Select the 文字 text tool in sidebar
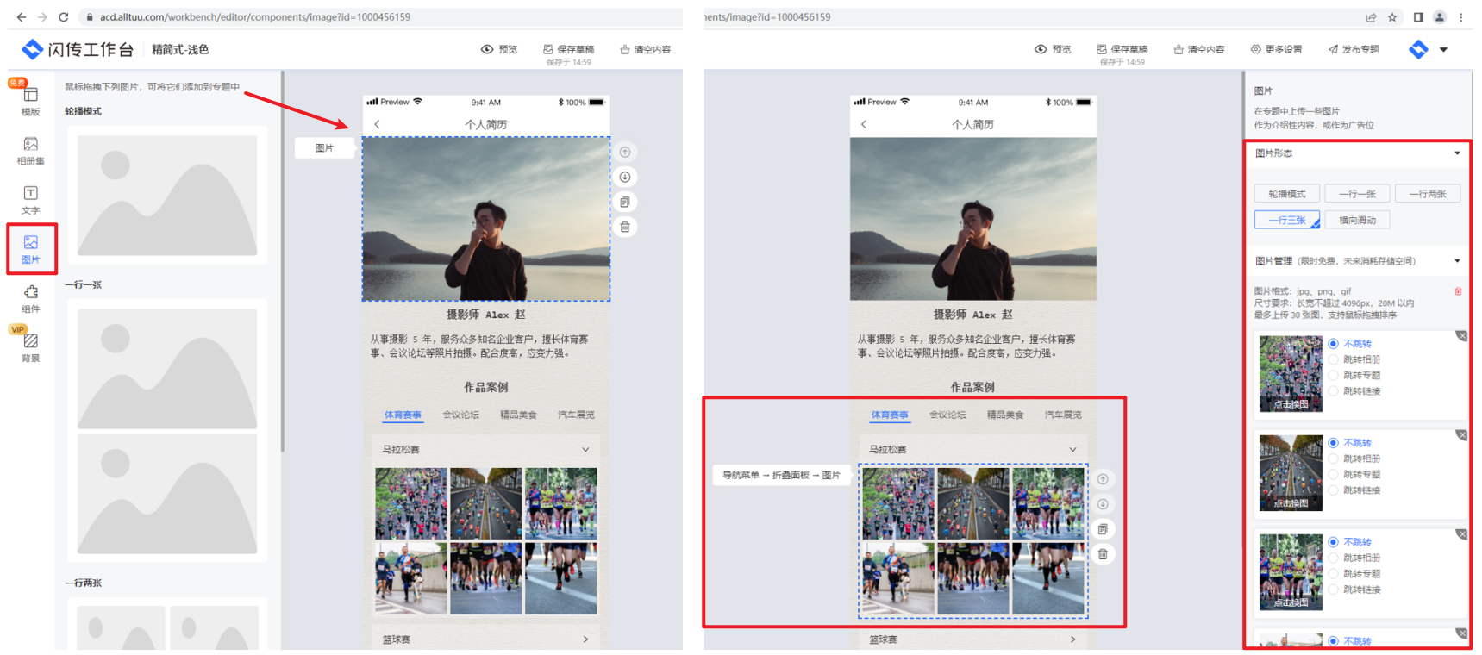The height and width of the screenshot is (655, 1482). (30, 200)
